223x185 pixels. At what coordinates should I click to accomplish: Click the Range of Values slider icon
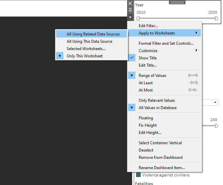click(x=193, y=76)
